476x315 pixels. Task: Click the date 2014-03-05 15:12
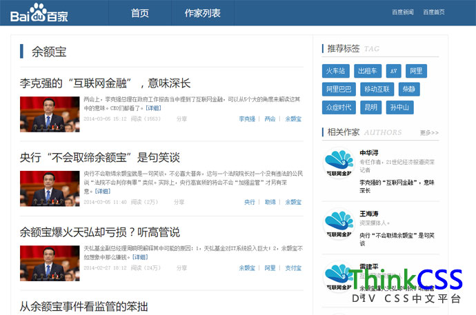point(105,119)
